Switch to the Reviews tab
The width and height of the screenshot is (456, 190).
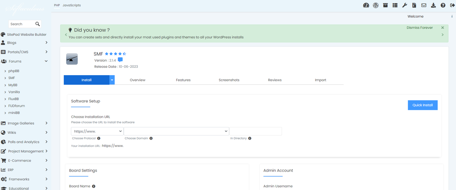(x=275, y=80)
